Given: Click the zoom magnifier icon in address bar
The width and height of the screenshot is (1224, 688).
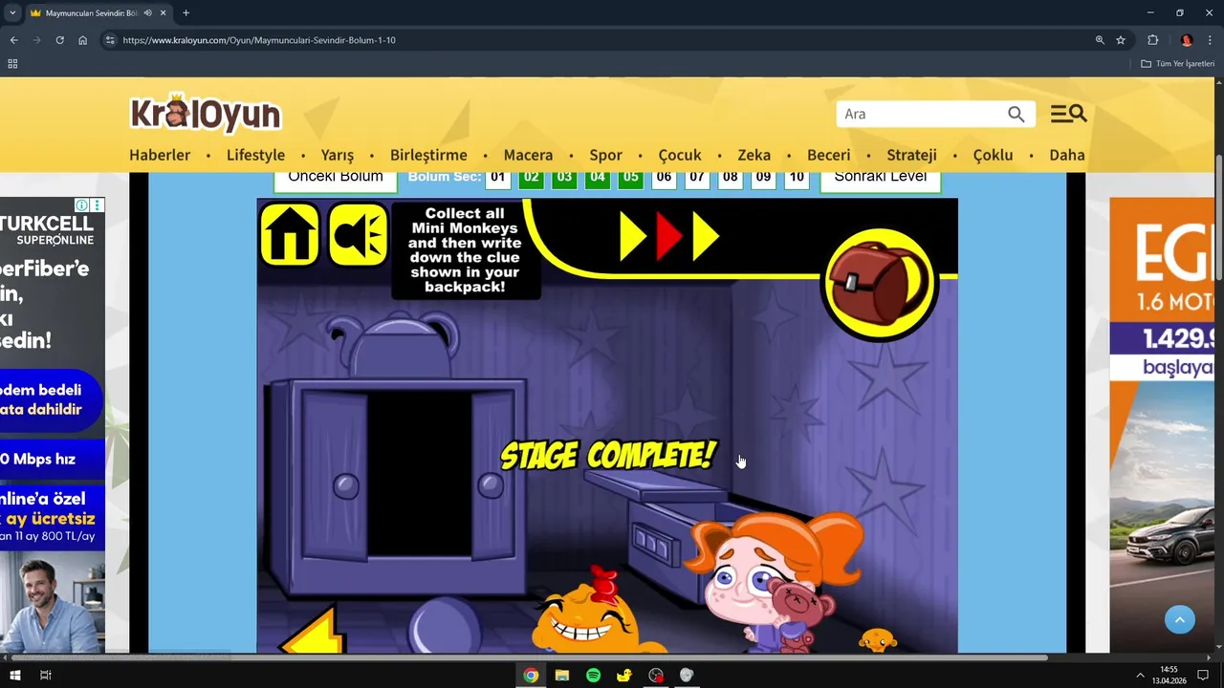Looking at the screenshot, I should click(1100, 40).
